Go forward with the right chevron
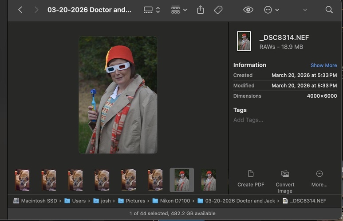This screenshot has width=343, height=221. click(36, 10)
